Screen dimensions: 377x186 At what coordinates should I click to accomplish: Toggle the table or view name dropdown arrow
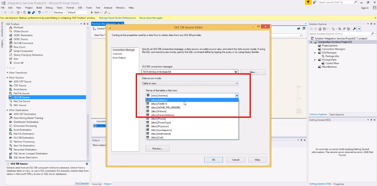237,96
